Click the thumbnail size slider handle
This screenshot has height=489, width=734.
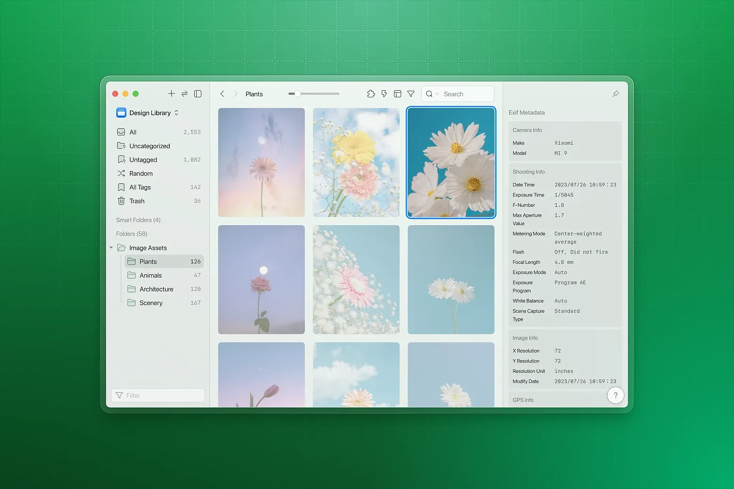click(x=297, y=94)
